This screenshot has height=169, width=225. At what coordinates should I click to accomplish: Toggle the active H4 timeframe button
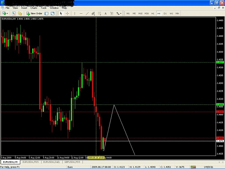[x=159, y=13]
